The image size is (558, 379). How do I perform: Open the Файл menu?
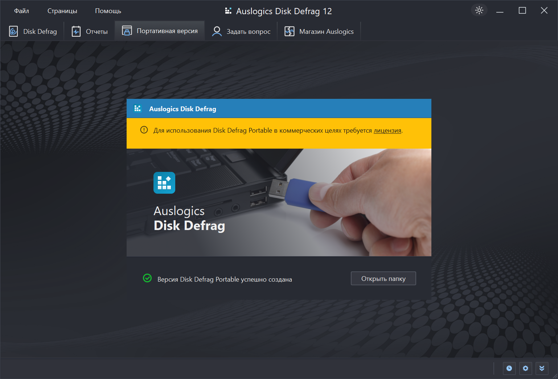click(x=21, y=11)
